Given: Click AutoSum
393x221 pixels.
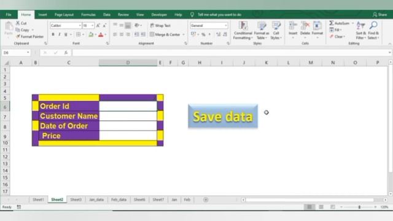Looking at the screenshot, I should click(x=340, y=23).
